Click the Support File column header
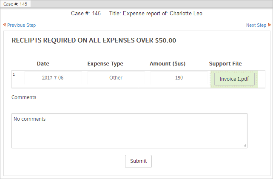Viewport: 273px width, 179px height. (225, 64)
